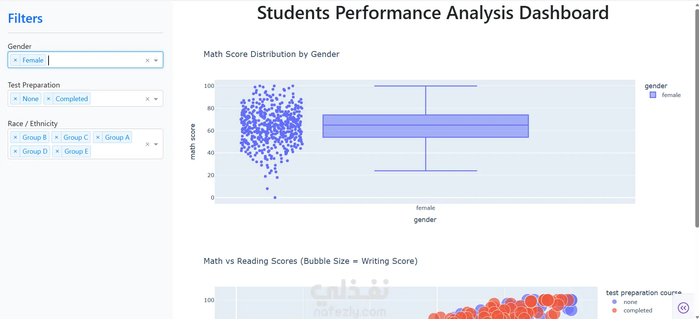Toggle none trace in test preparation legend

(x=630, y=302)
